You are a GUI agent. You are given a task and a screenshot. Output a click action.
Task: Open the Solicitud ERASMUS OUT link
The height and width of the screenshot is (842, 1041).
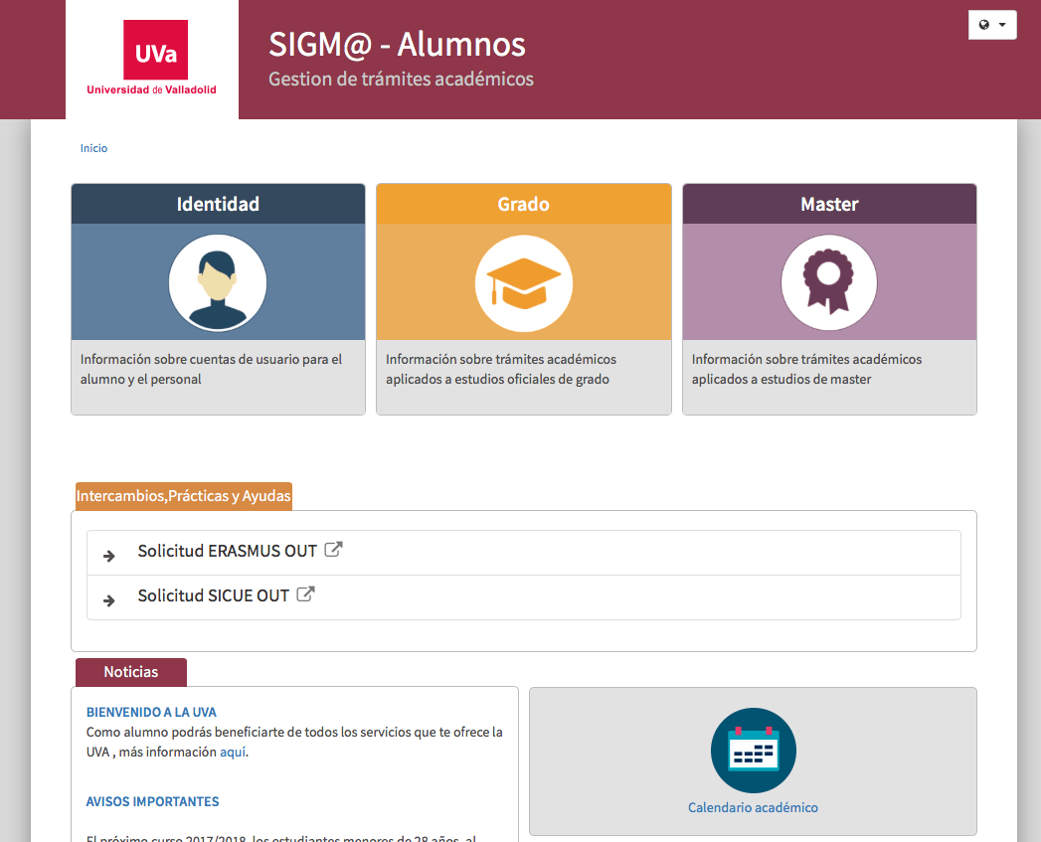(227, 551)
